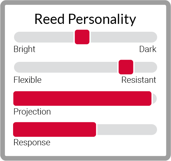Click the left end of Projection bar

pos(16,98)
